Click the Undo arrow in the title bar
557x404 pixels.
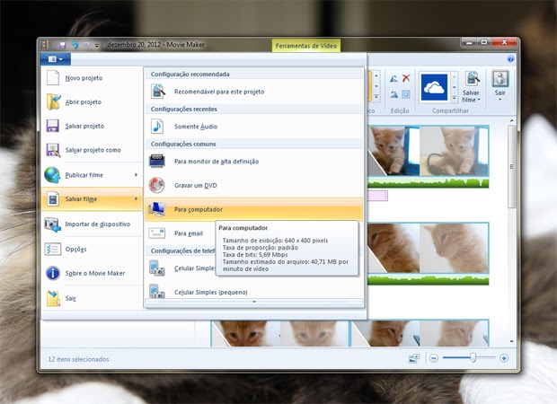(75, 45)
